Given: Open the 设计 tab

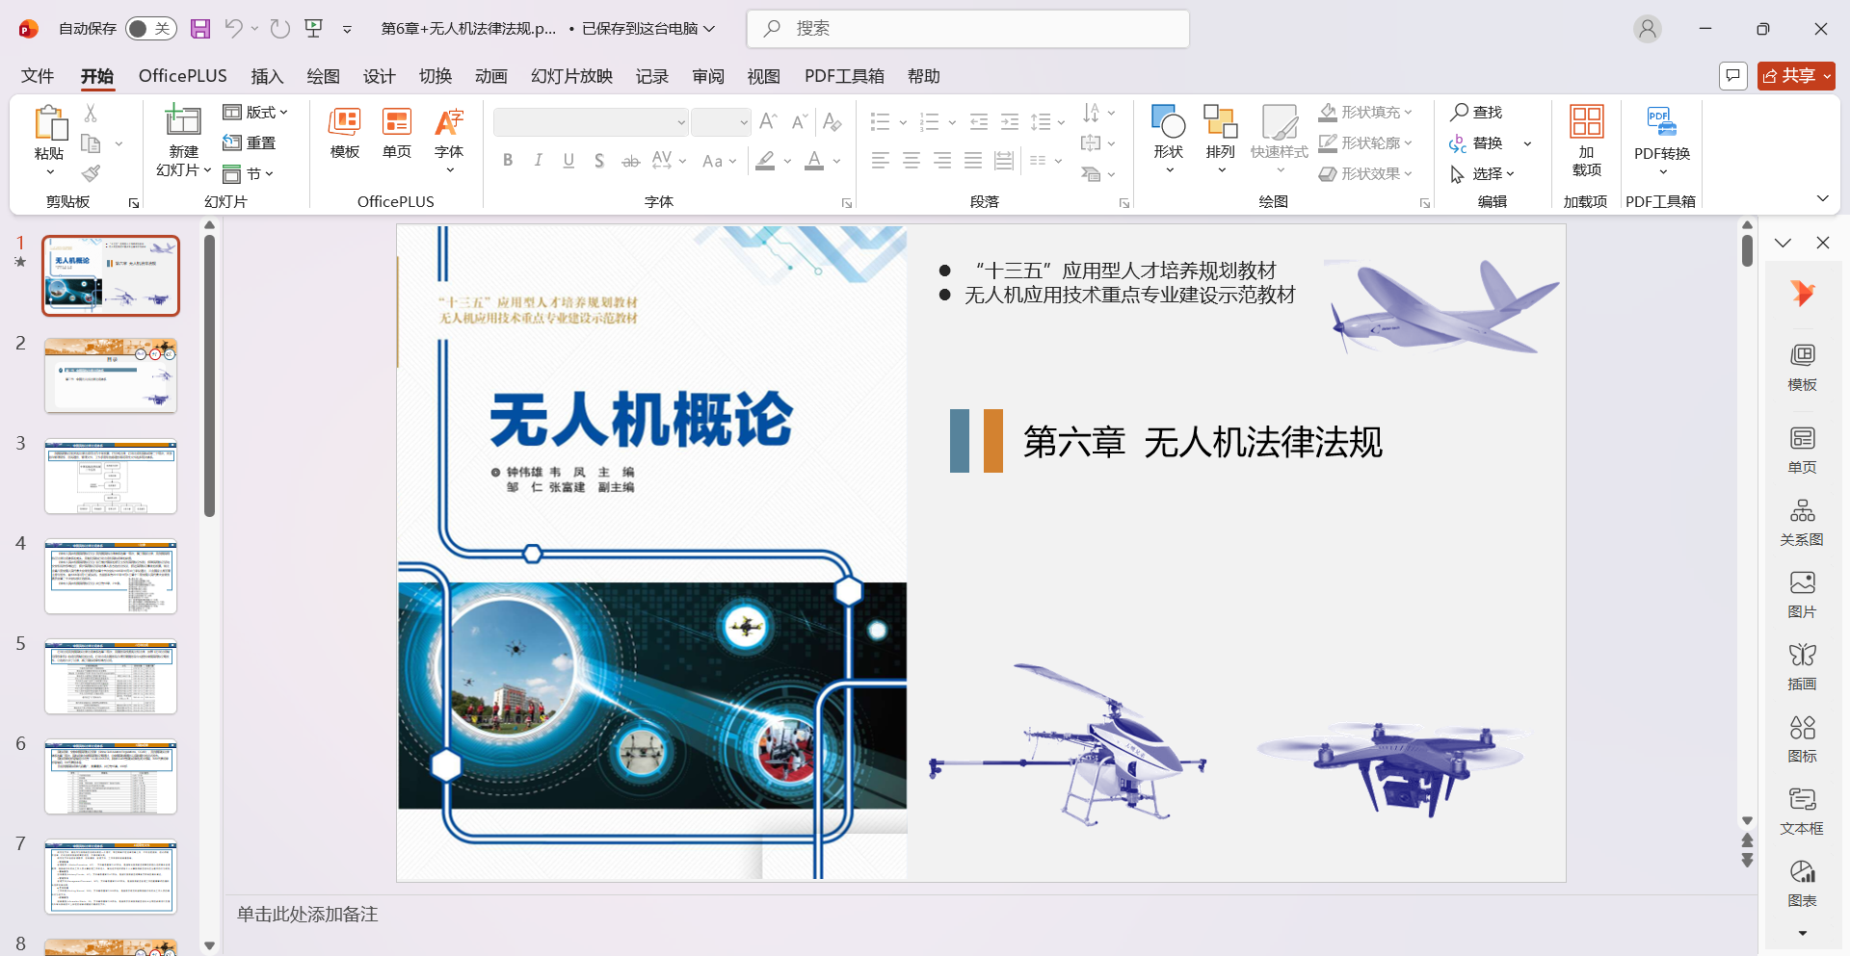Looking at the screenshot, I should click(379, 76).
